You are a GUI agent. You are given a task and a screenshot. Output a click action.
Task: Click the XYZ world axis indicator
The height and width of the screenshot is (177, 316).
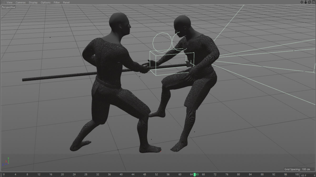pos(6,162)
